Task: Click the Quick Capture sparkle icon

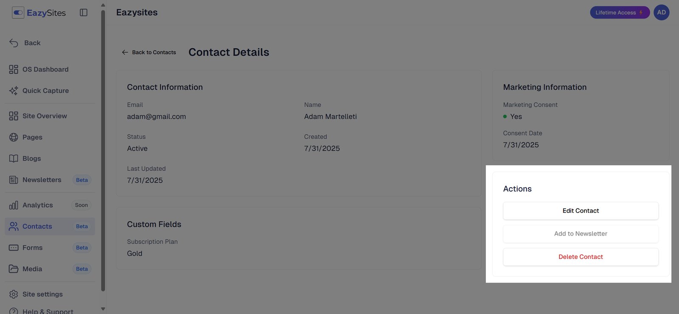Action: coord(14,91)
